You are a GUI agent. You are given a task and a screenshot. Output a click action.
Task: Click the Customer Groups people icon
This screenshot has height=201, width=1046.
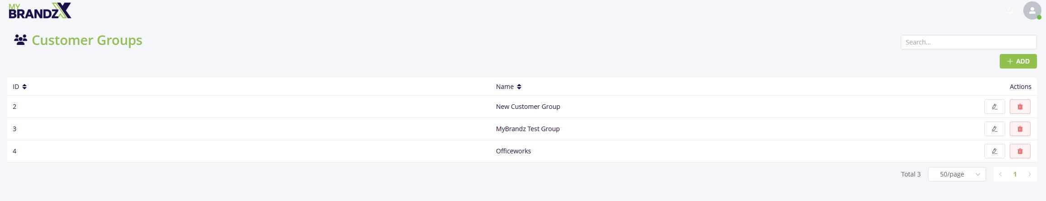(x=20, y=40)
